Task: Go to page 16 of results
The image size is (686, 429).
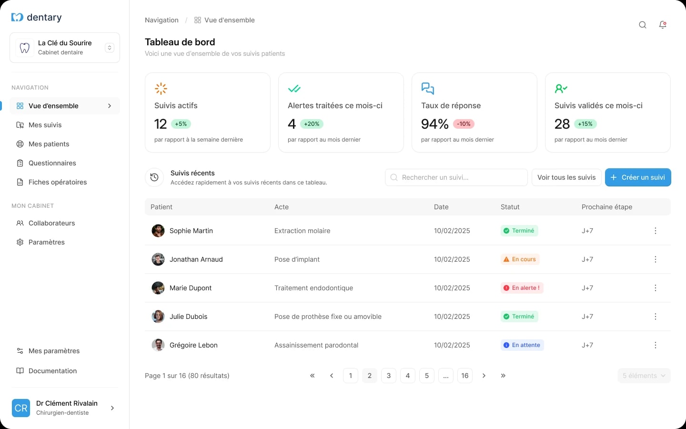Action: tap(465, 376)
